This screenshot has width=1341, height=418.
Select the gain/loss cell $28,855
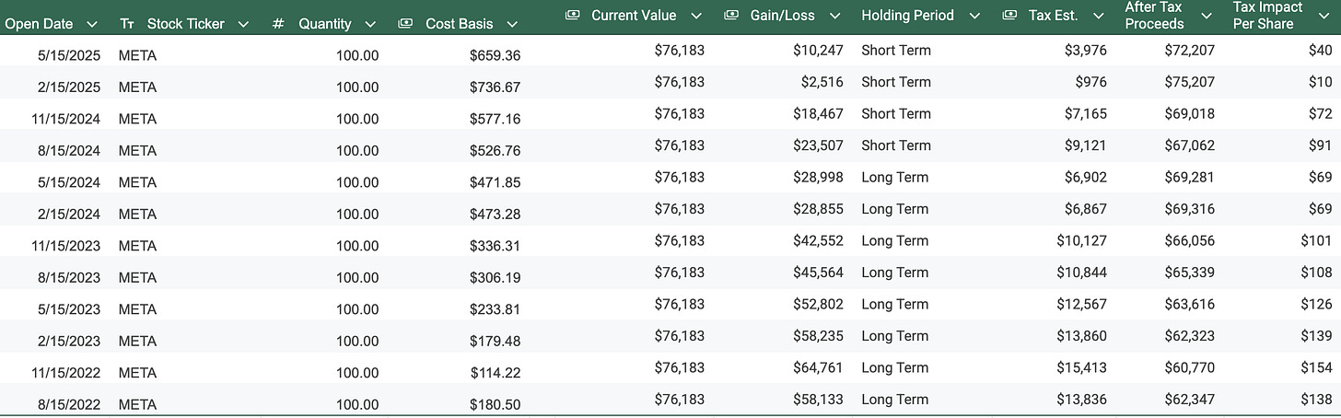pyautogui.click(x=818, y=209)
